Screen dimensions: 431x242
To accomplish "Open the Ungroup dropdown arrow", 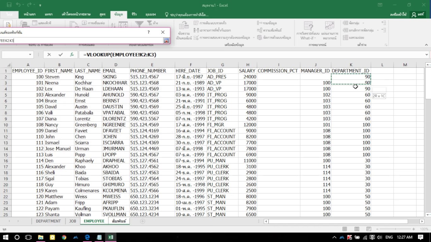I will (378, 30).
